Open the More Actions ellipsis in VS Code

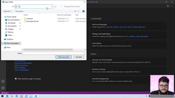pos(172,6)
